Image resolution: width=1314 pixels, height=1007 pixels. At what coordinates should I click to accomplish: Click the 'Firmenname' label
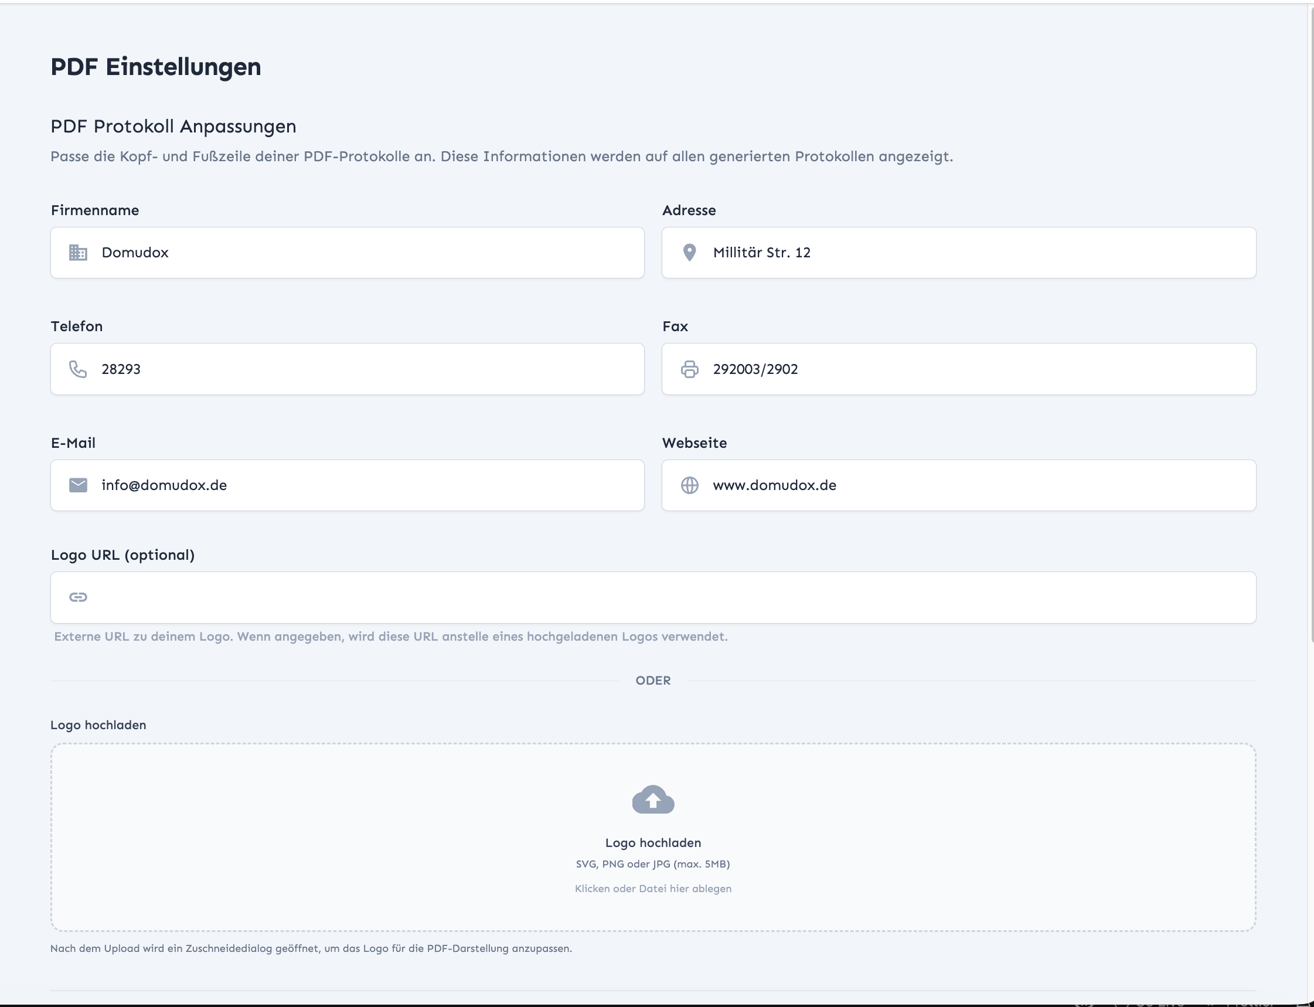95,210
